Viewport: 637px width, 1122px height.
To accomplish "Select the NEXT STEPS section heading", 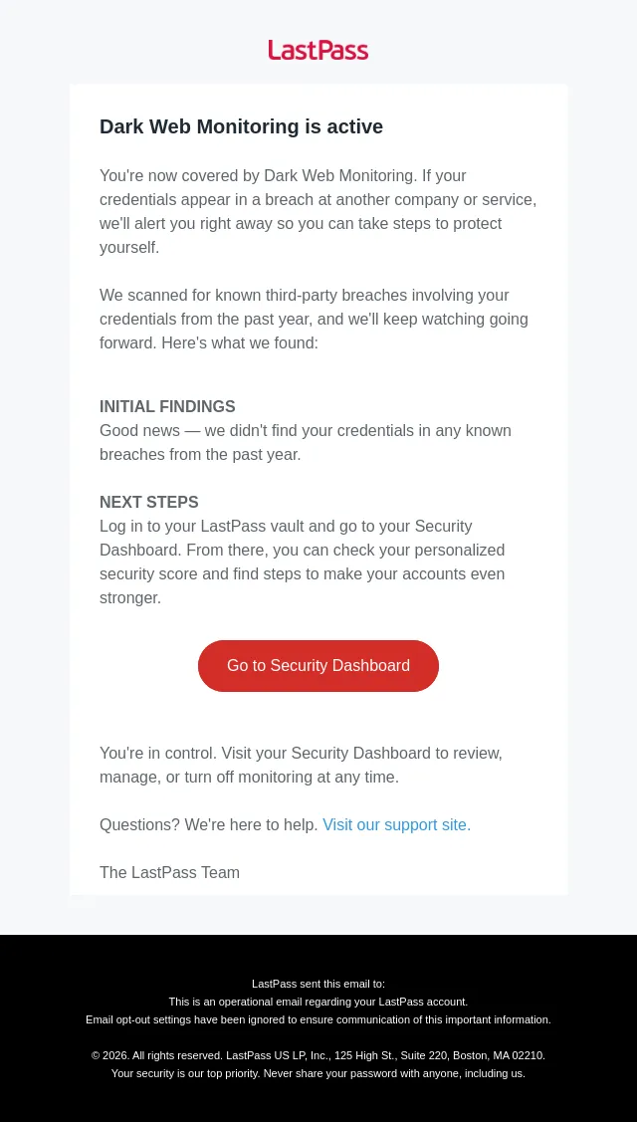I will click(x=149, y=502).
